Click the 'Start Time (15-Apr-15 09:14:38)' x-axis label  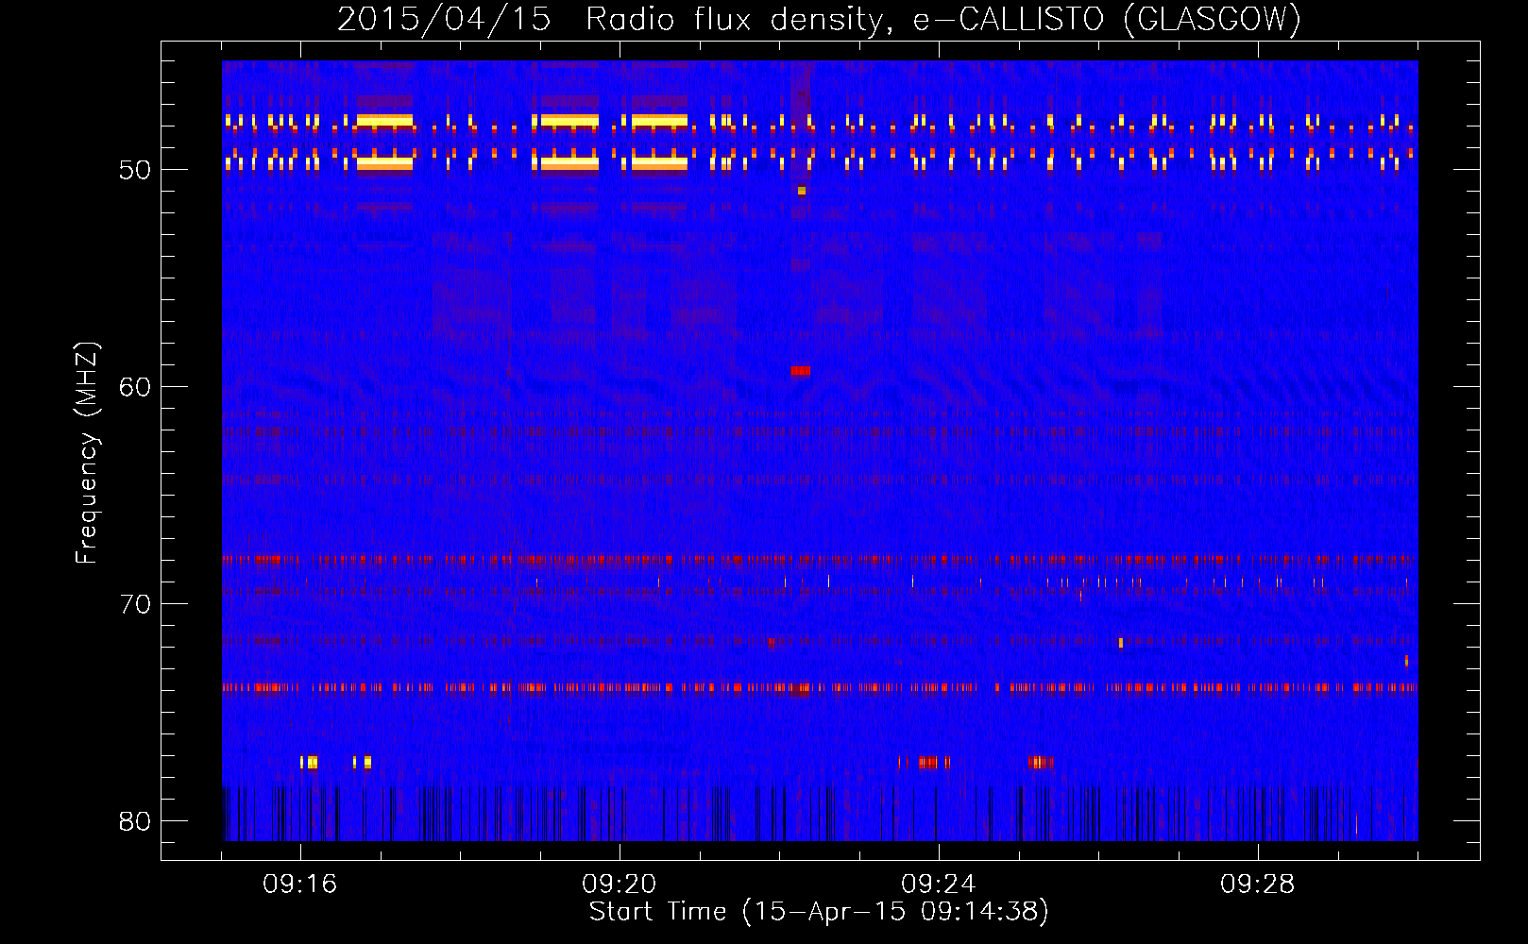819,912
